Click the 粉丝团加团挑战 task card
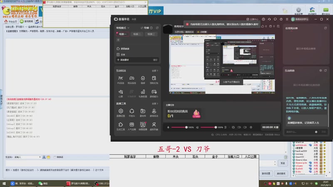 [x=184, y=113]
